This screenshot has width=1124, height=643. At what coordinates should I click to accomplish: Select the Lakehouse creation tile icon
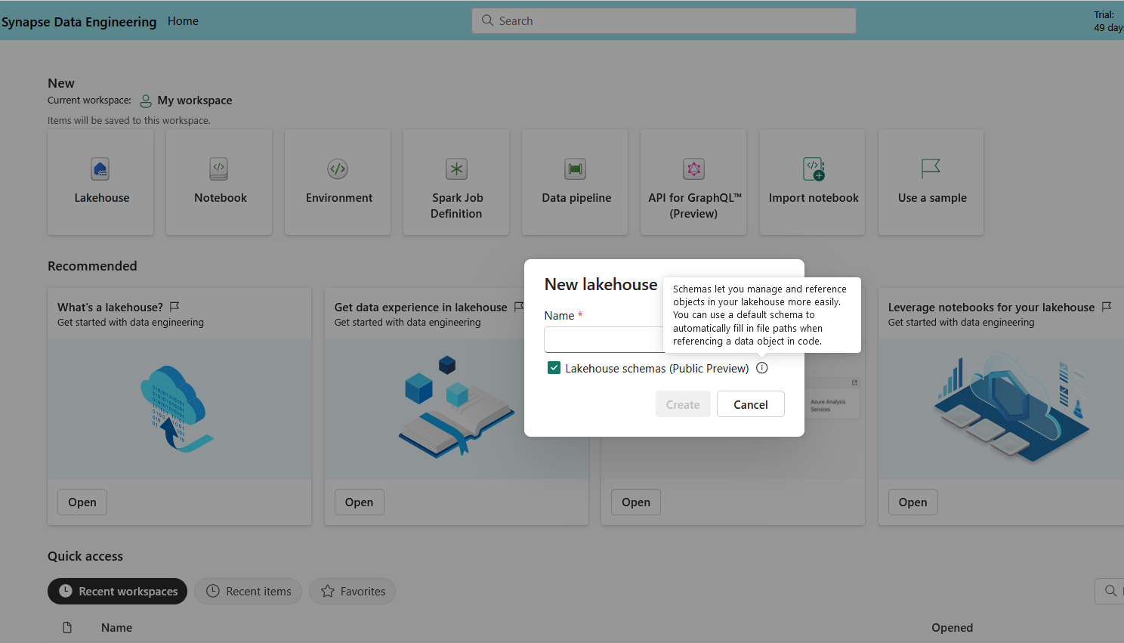(x=100, y=168)
